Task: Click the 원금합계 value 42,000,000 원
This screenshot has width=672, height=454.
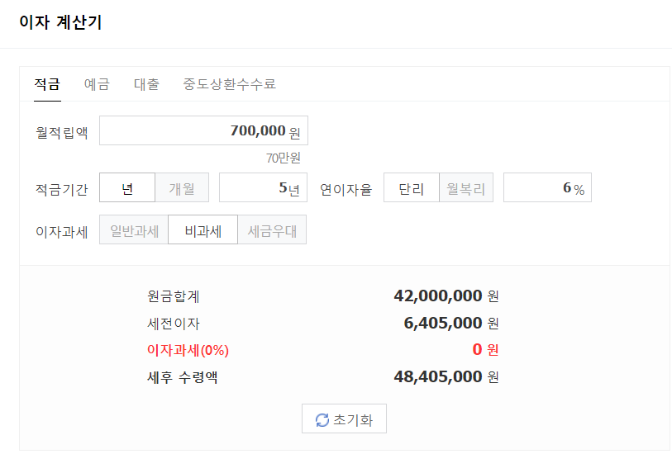Action: coord(446,296)
